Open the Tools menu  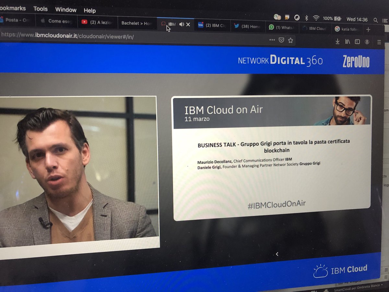click(40, 9)
